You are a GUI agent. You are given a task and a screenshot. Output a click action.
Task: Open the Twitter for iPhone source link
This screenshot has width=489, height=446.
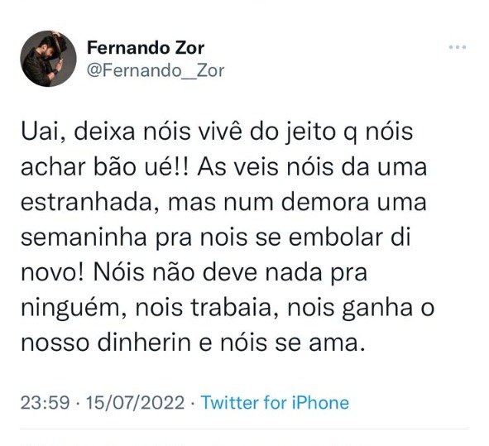275,402
